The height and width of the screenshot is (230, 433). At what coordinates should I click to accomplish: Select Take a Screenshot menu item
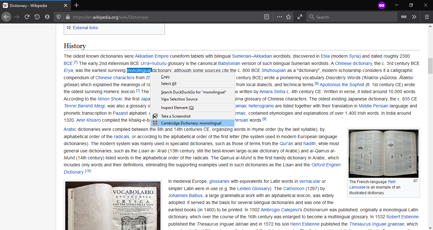192,116
